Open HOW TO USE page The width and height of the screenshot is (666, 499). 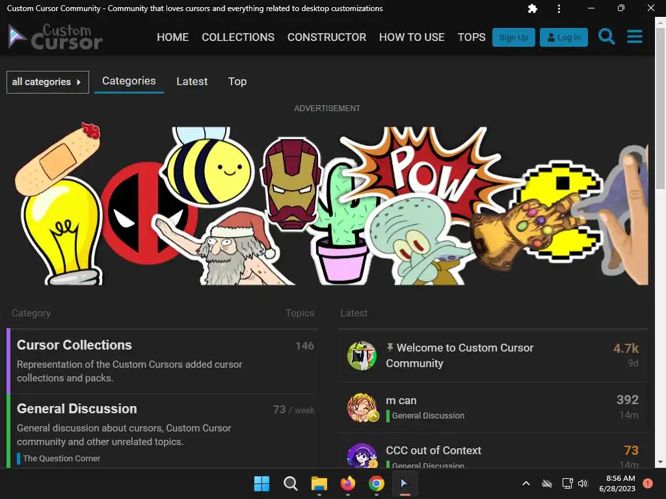[x=412, y=37]
